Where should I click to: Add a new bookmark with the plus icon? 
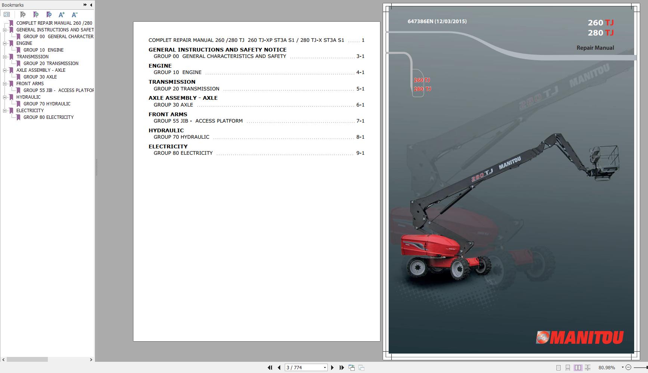pyautogui.click(x=35, y=15)
